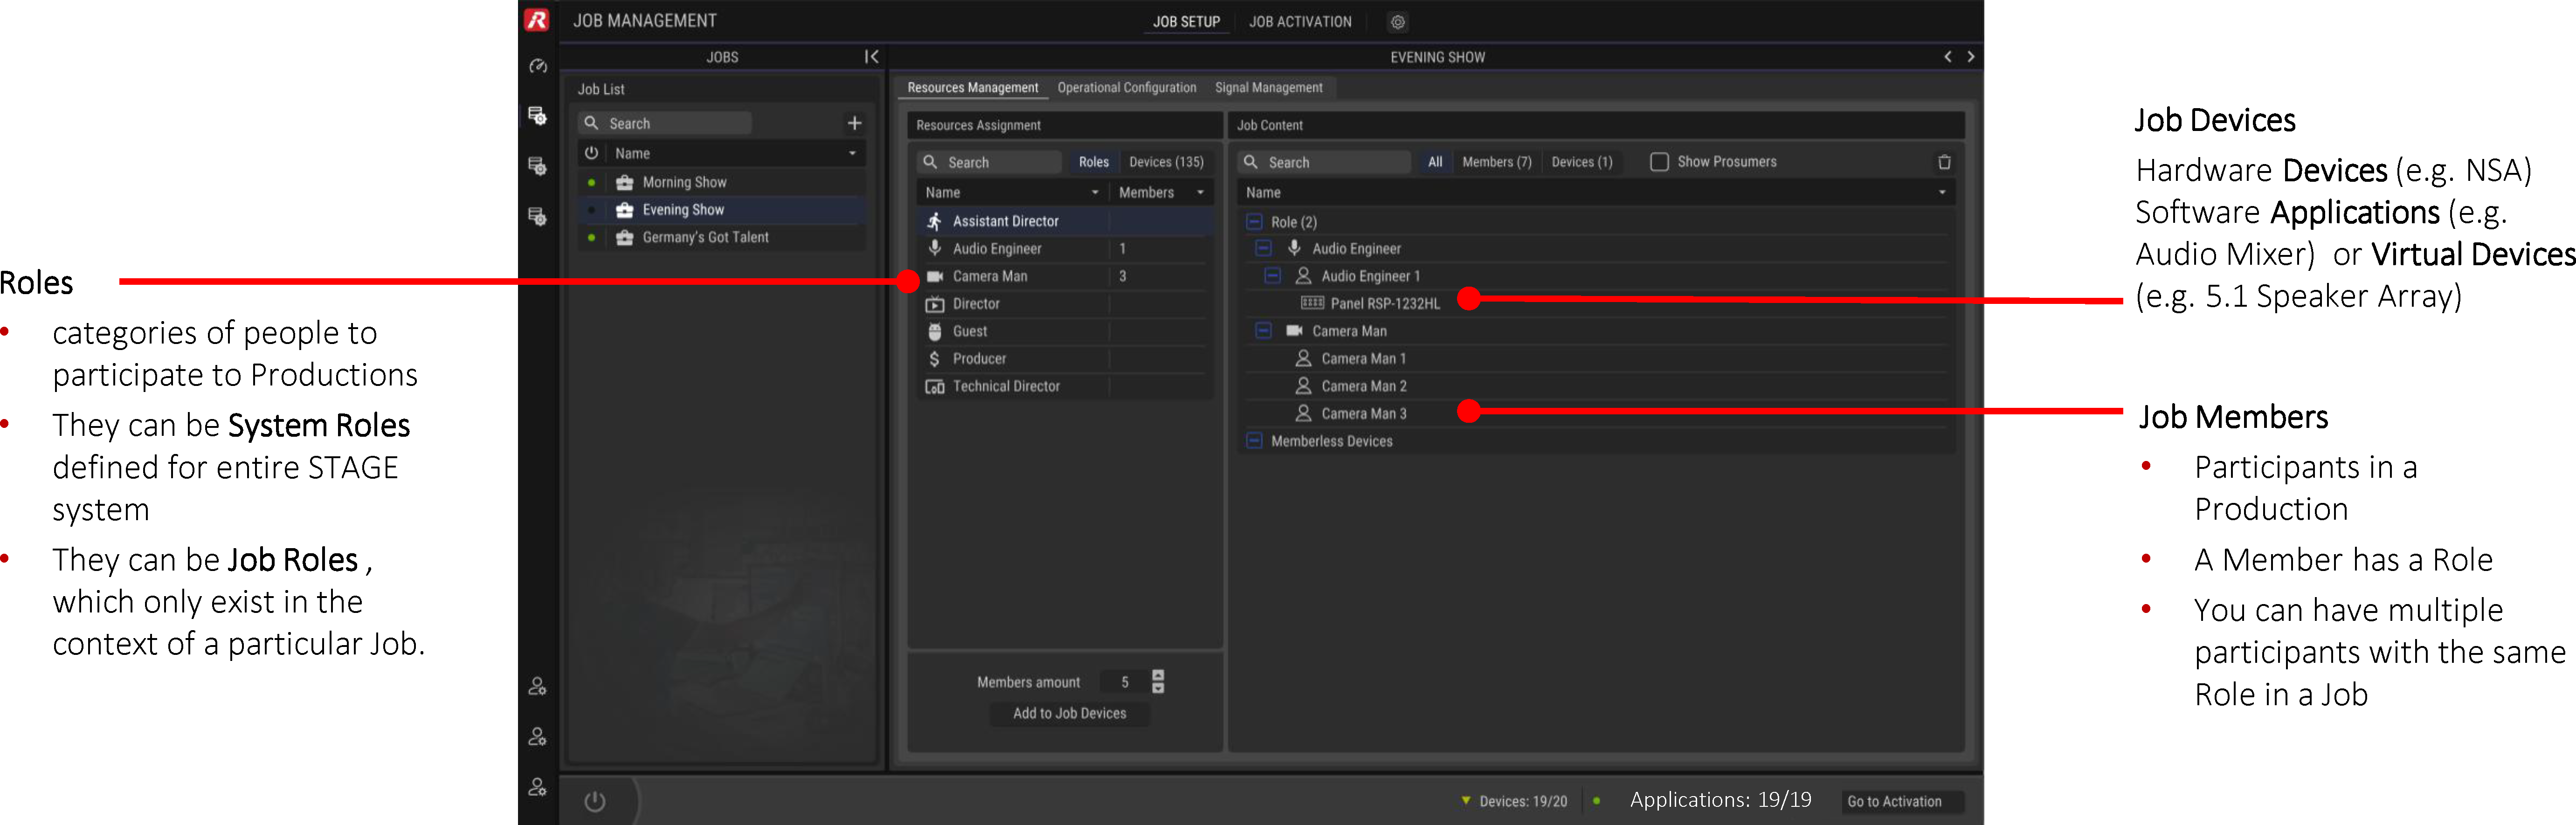Viewport: 2576px width, 825px height.
Task: Select the Panel RSP-1232HL device row
Action: point(1598,303)
